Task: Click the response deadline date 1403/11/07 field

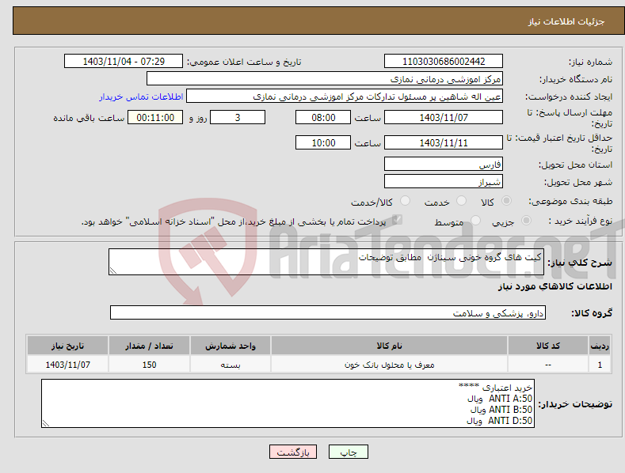Action: pyautogui.click(x=444, y=117)
